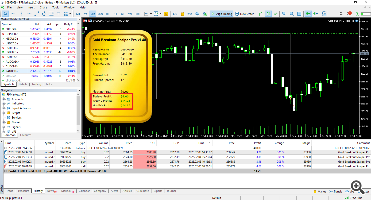
Task: Click the yellow dollar trading icon
Action: coord(166,14)
